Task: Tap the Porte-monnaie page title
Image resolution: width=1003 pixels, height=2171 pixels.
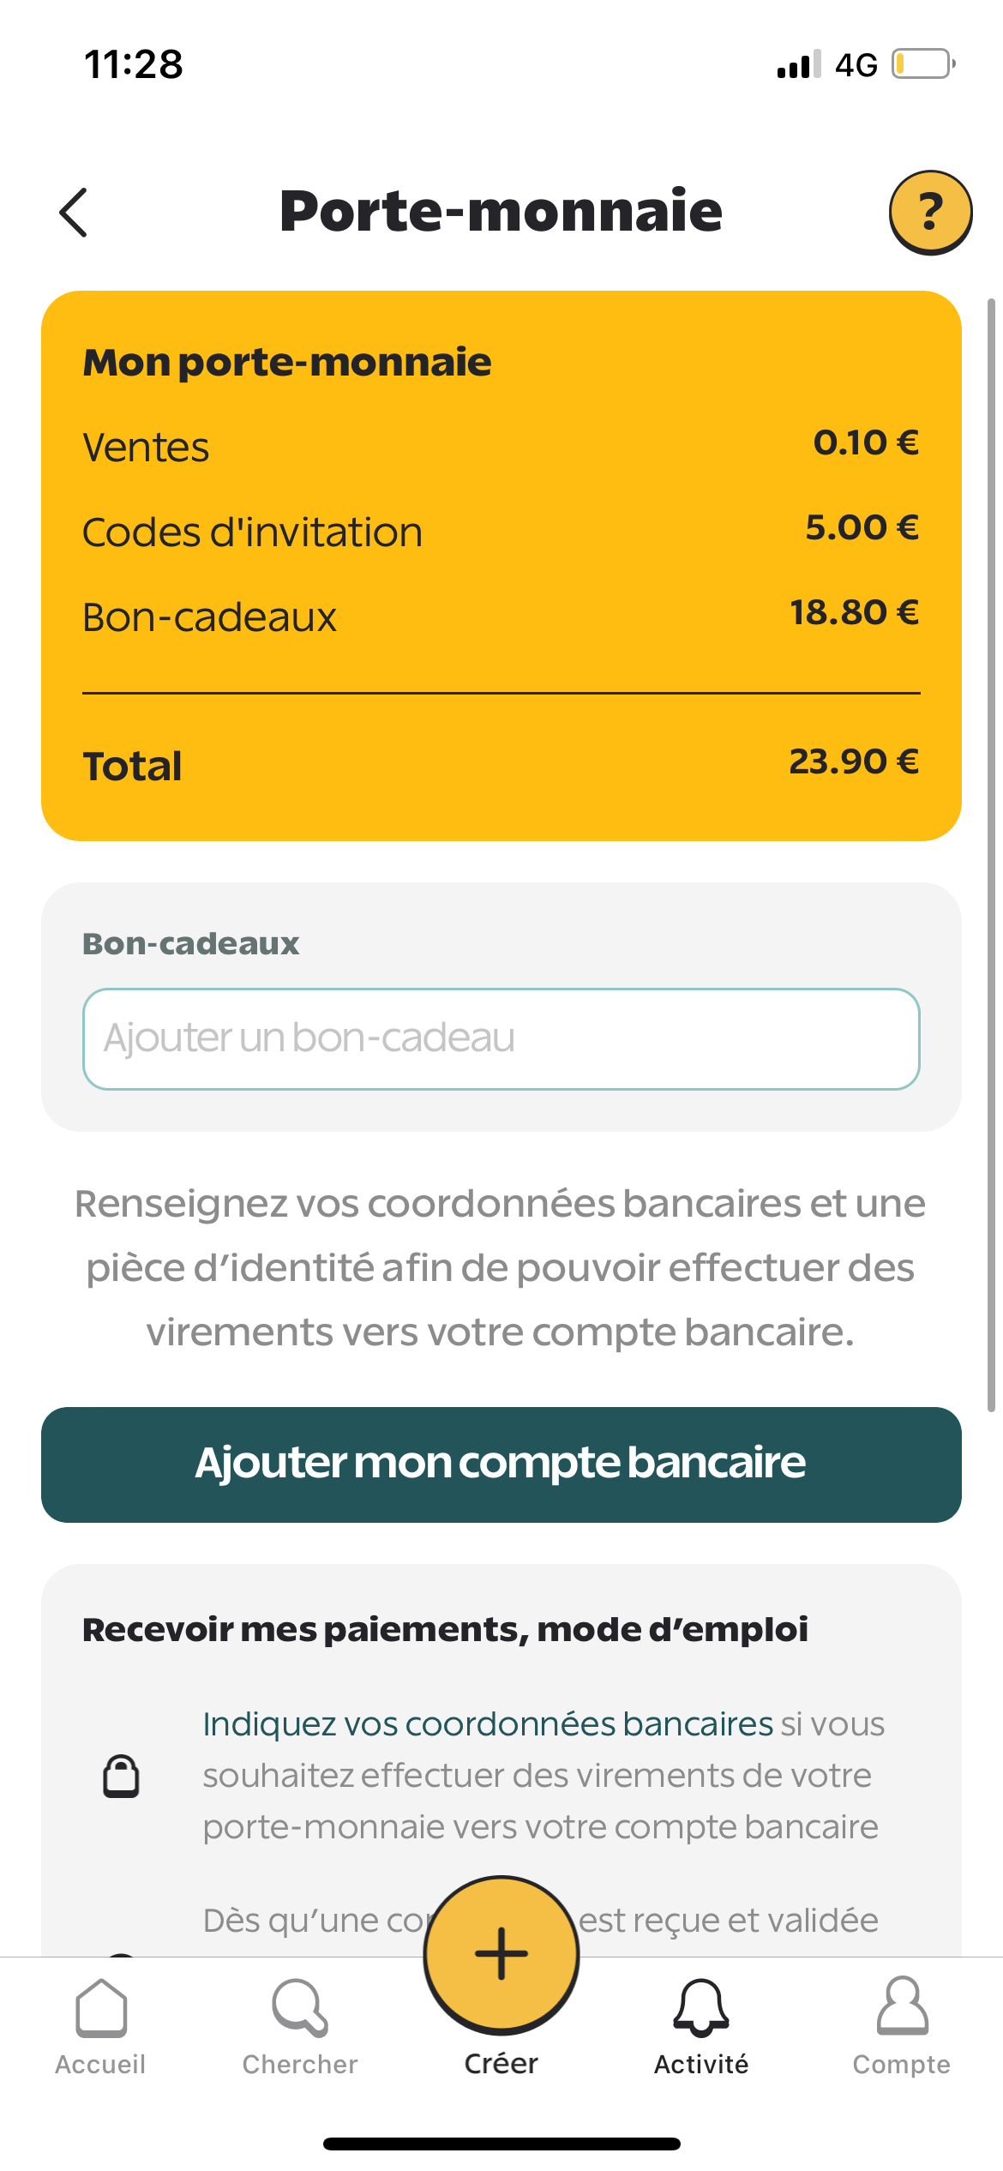Action: coord(501,211)
